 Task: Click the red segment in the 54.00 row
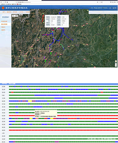click(12, 92)
